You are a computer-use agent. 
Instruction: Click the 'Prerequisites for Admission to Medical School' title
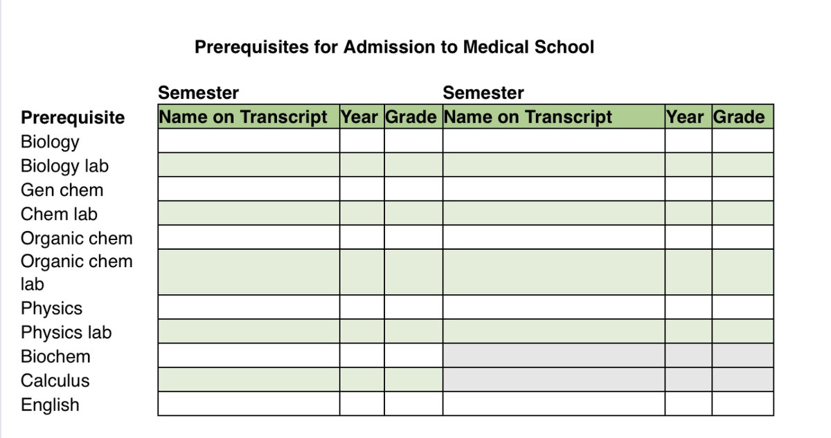(394, 47)
